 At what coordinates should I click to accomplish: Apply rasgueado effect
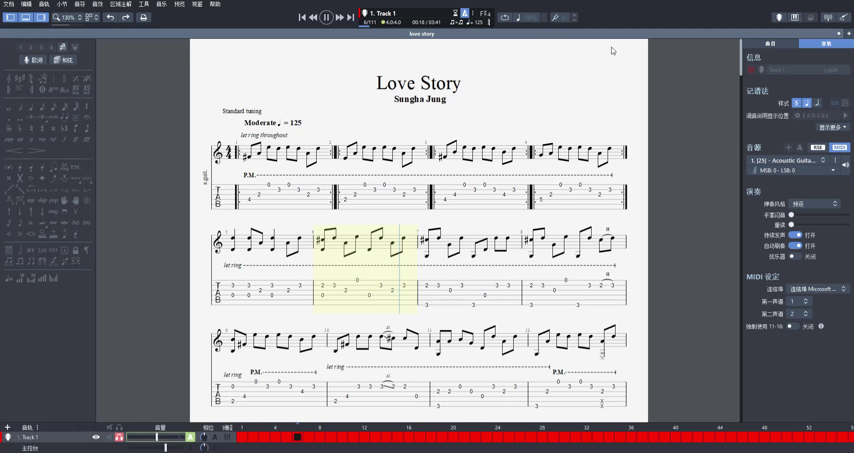click(x=53, y=211)
